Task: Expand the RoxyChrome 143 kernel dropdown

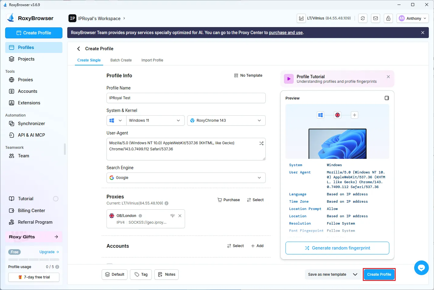Action: (226, 121)
